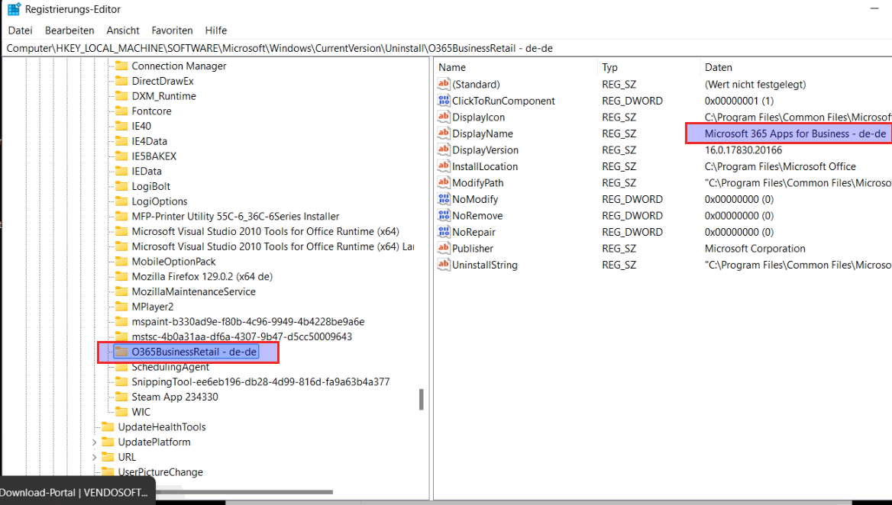
Task: Expand the URL key tree node
Action: pyautogui.click(x=94, y=457)
